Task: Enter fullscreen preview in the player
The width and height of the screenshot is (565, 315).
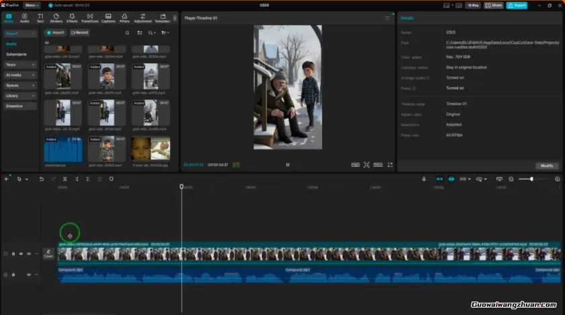Action: [x=389, y=164]
